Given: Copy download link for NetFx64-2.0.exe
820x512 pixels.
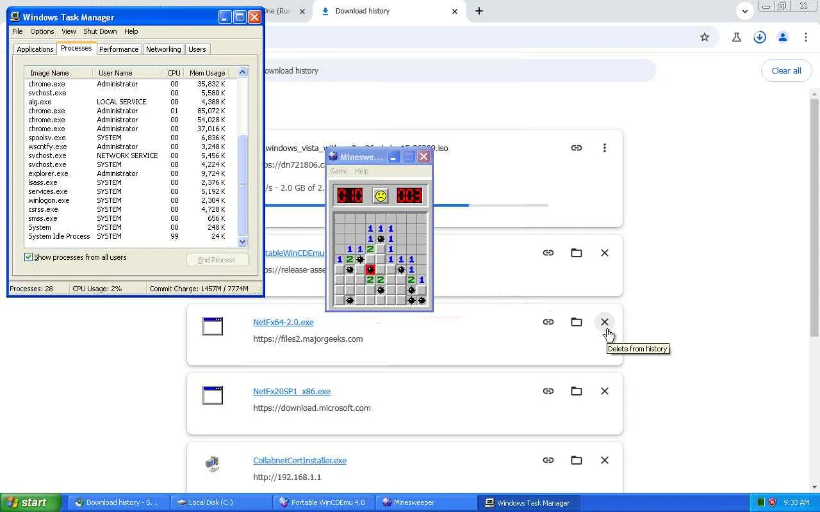Looking at the screenshot, I should 548,322.
